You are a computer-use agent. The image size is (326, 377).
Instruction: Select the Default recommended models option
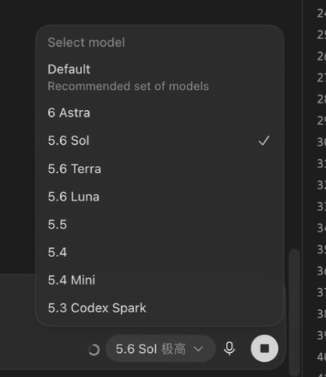coord(160,78)
